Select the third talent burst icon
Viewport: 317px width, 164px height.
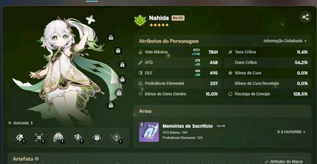click(x=58, y=137)
